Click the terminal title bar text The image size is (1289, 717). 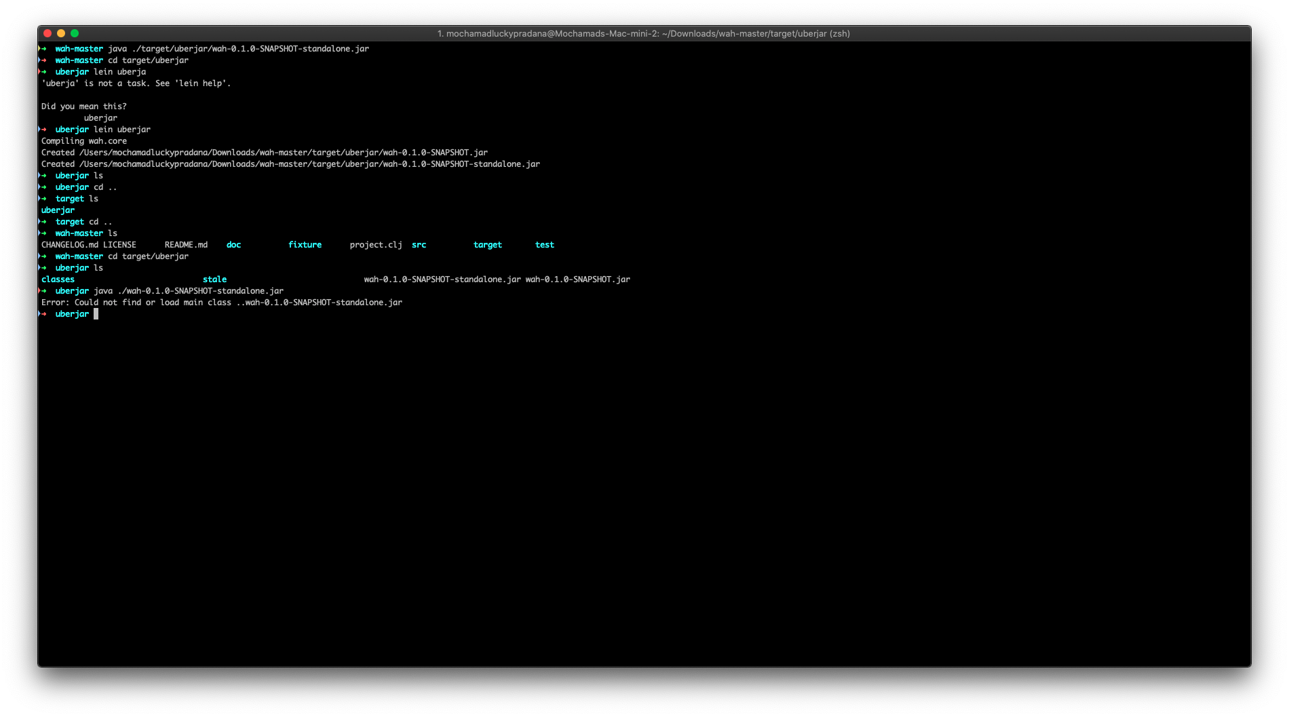click(x=644, y=33)
